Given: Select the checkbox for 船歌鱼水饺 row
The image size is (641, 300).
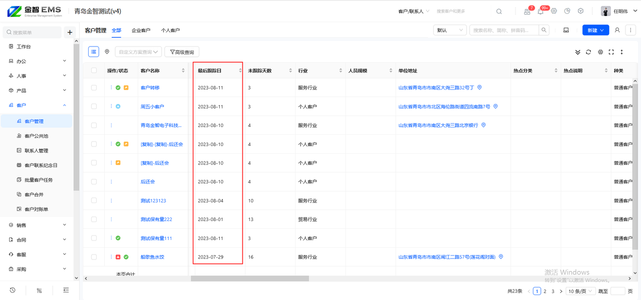Looking at the screenshot, I should click(94, 257).
